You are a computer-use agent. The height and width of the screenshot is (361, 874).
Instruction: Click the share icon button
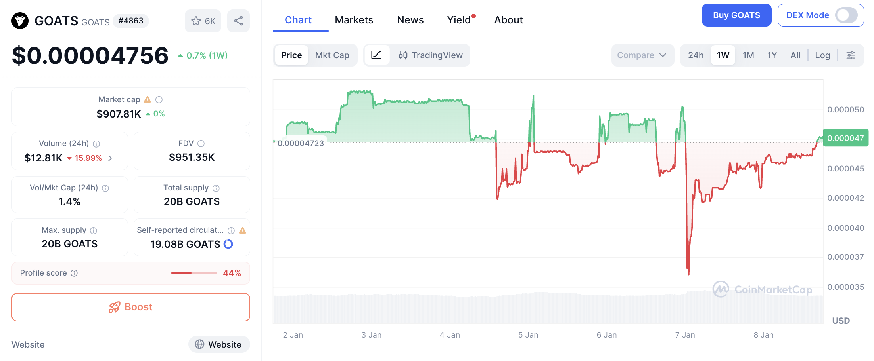(238, 21)
